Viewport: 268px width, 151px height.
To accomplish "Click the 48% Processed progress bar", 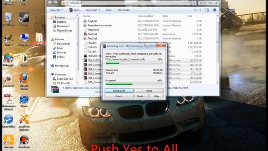I will 134,84.
